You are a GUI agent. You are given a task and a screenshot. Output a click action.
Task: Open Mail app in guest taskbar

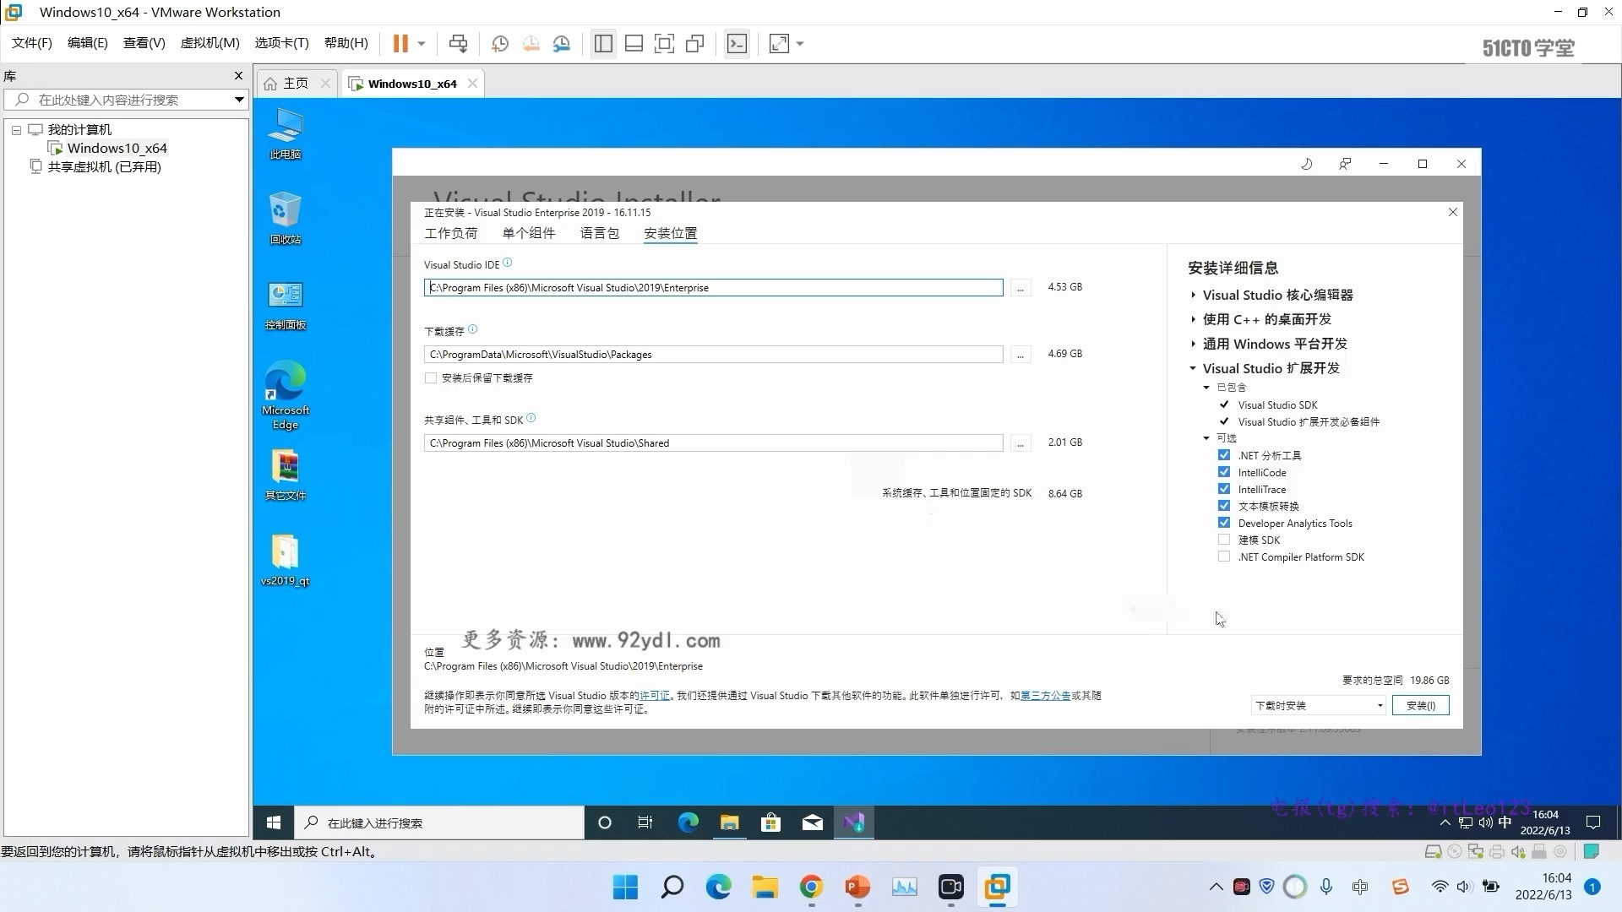[812, 822]
